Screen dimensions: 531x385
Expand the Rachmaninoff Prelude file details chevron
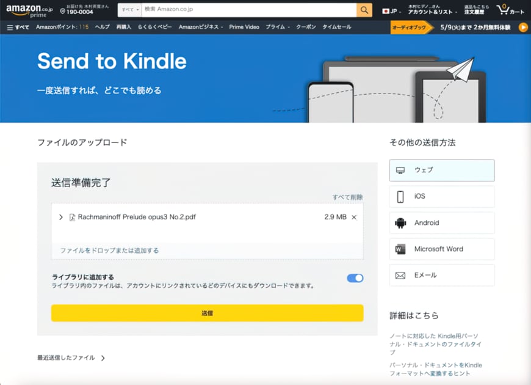[61, 217]
